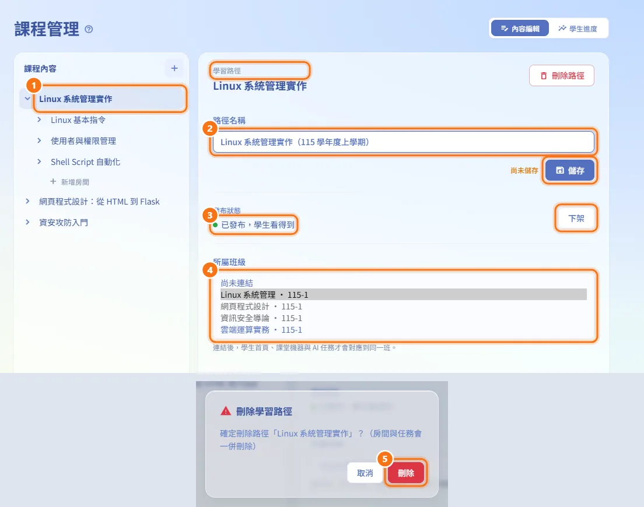Confirm deletion with red 刪除 button
The image size is (644, 507).
point(406,473)
